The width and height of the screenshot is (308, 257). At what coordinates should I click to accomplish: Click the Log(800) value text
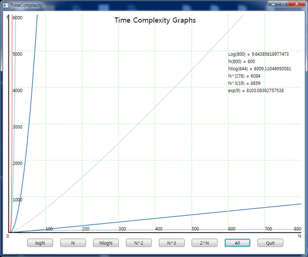coord(258,54)
